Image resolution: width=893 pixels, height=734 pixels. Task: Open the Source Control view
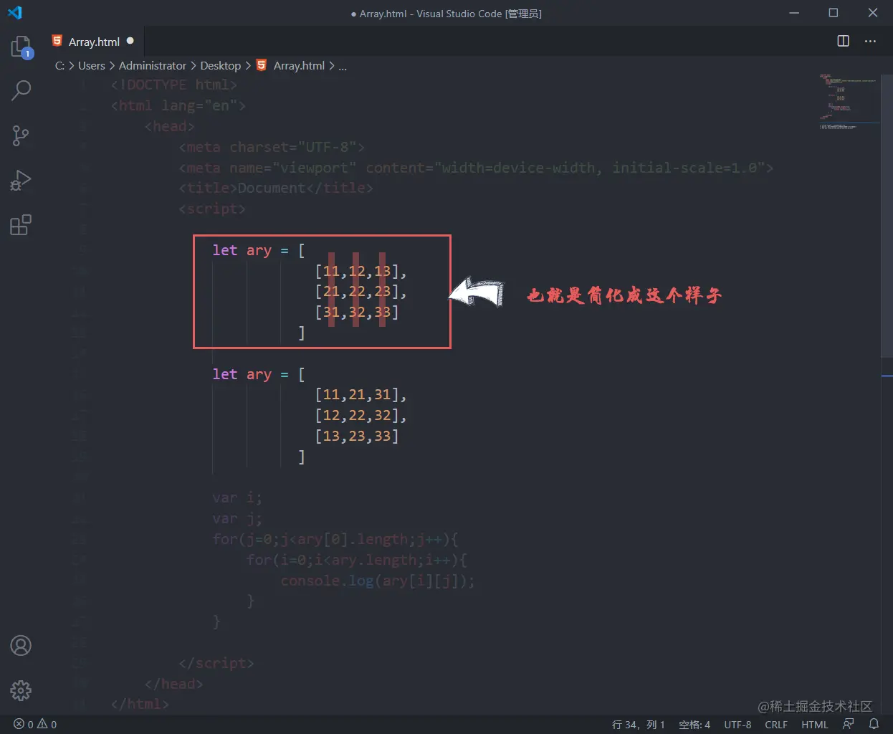click(21, 135)
